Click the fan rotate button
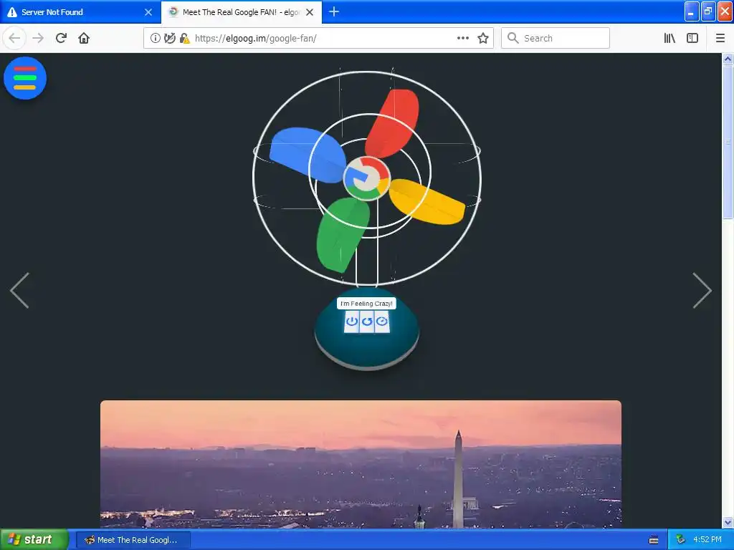This screenshot has width=734, height=550. (x=367, y=322)
